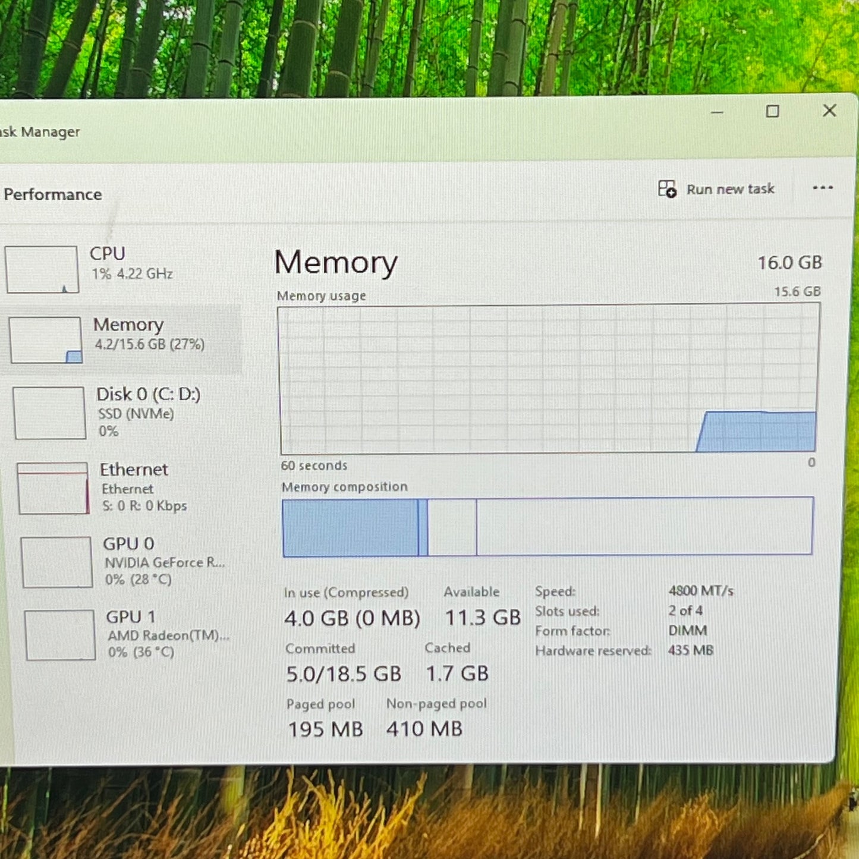
Task: Maximize the Task Manager window
Action: pyautogui.click(x=772, y=111)
